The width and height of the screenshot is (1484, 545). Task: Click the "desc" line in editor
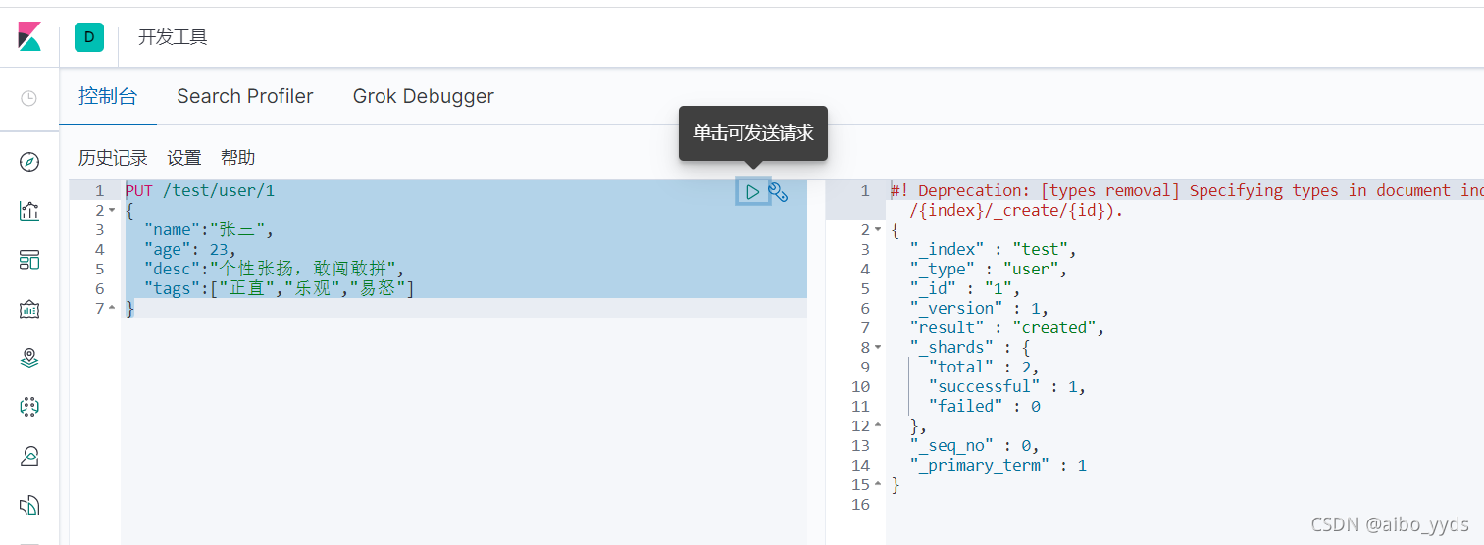point(275,269)
